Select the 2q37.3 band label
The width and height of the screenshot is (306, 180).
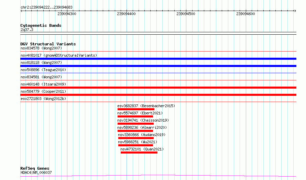click(27, 30)
